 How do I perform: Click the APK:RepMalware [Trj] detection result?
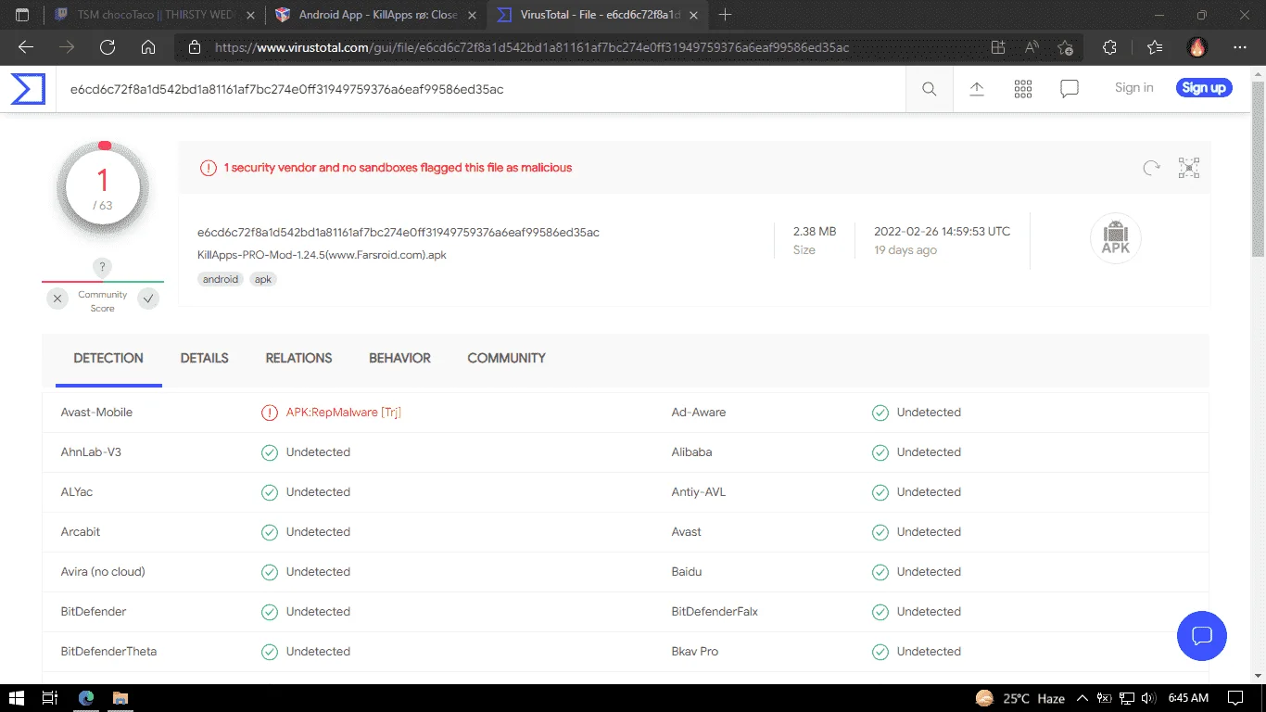click(x=343, y=413)
